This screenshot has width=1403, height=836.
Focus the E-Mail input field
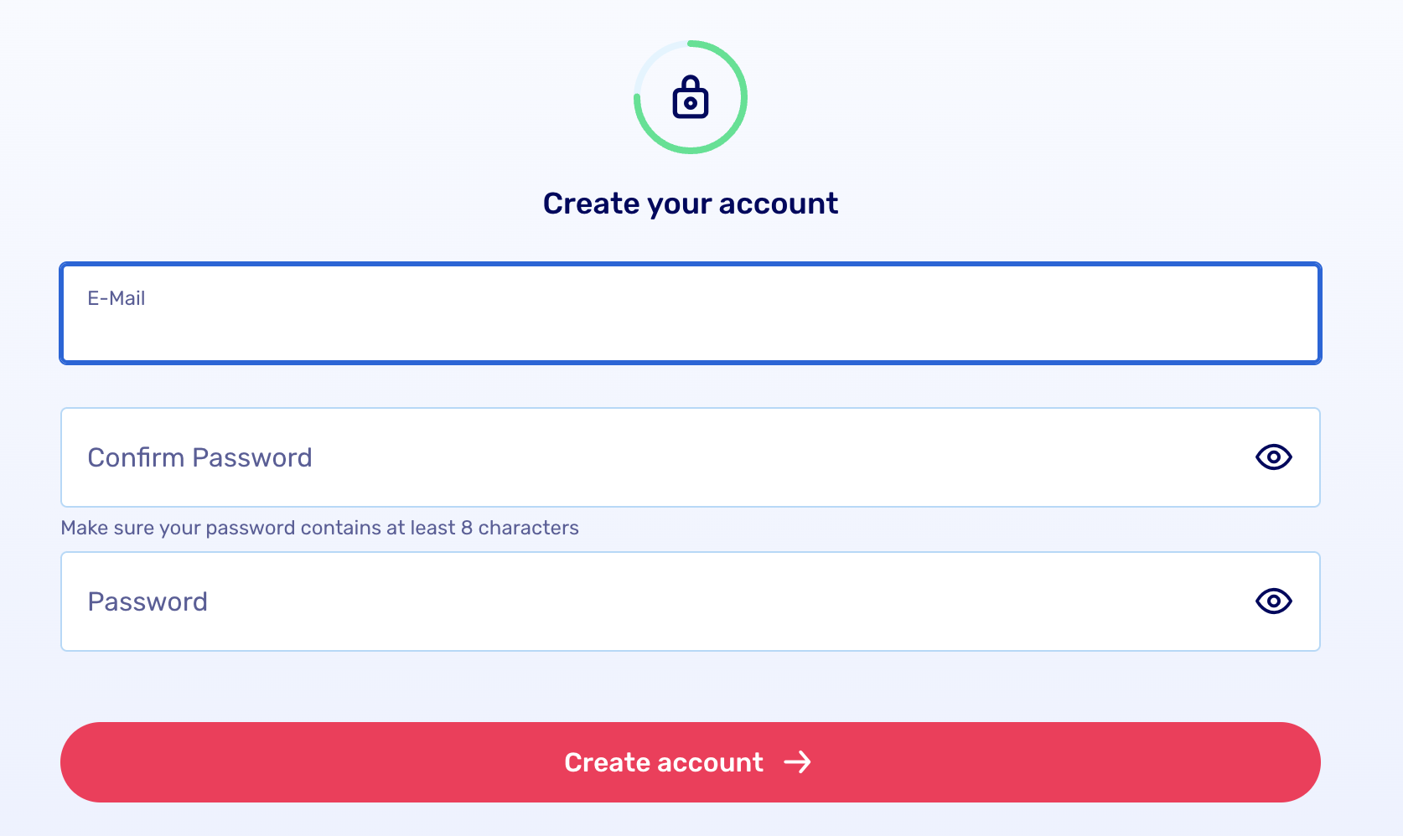click(x=691, y=313)
